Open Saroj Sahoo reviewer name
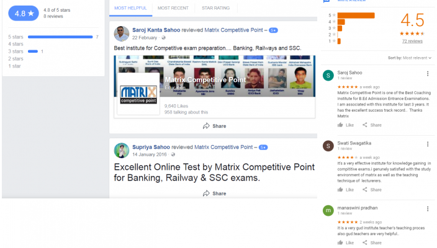This screenshot has height=248, width=437. 349,73
